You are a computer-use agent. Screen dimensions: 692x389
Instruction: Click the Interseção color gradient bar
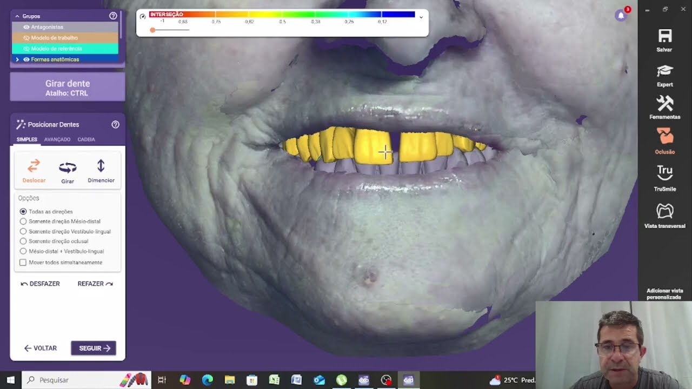click(x=282, y=15)
